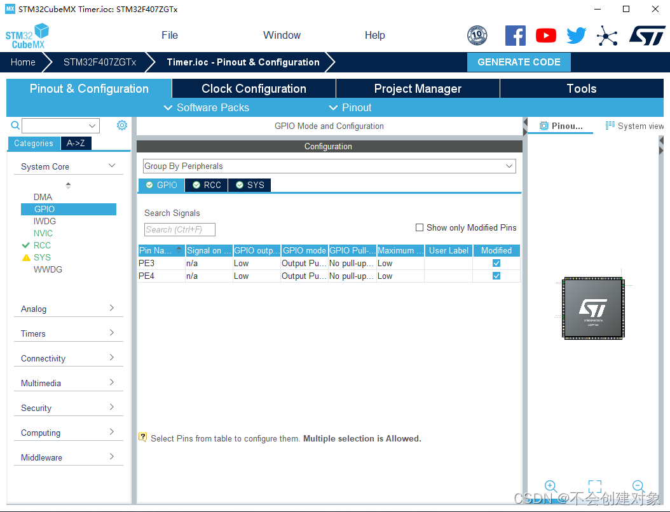Click the GENERATE CODE button
Viewport: 670px width, 512px height.
pyautogui.click(x=519, y=62)
